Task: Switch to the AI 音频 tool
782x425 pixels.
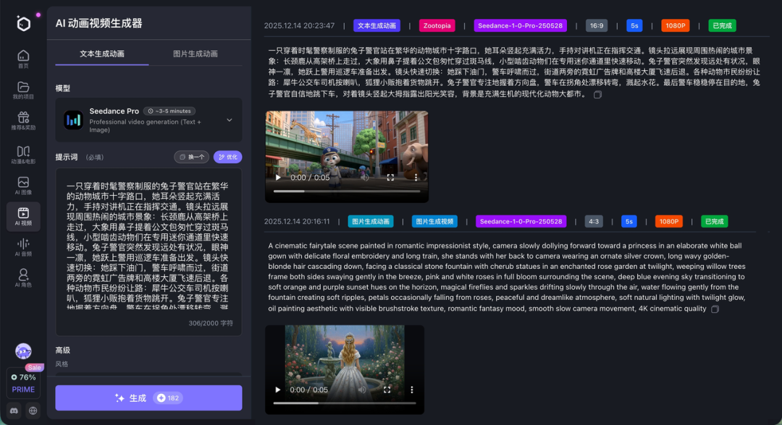Action: [22, 248]
